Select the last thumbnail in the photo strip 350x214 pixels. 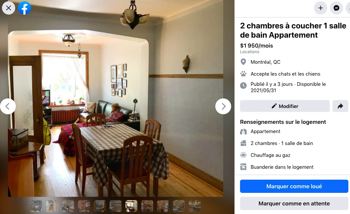pos(194,206)
